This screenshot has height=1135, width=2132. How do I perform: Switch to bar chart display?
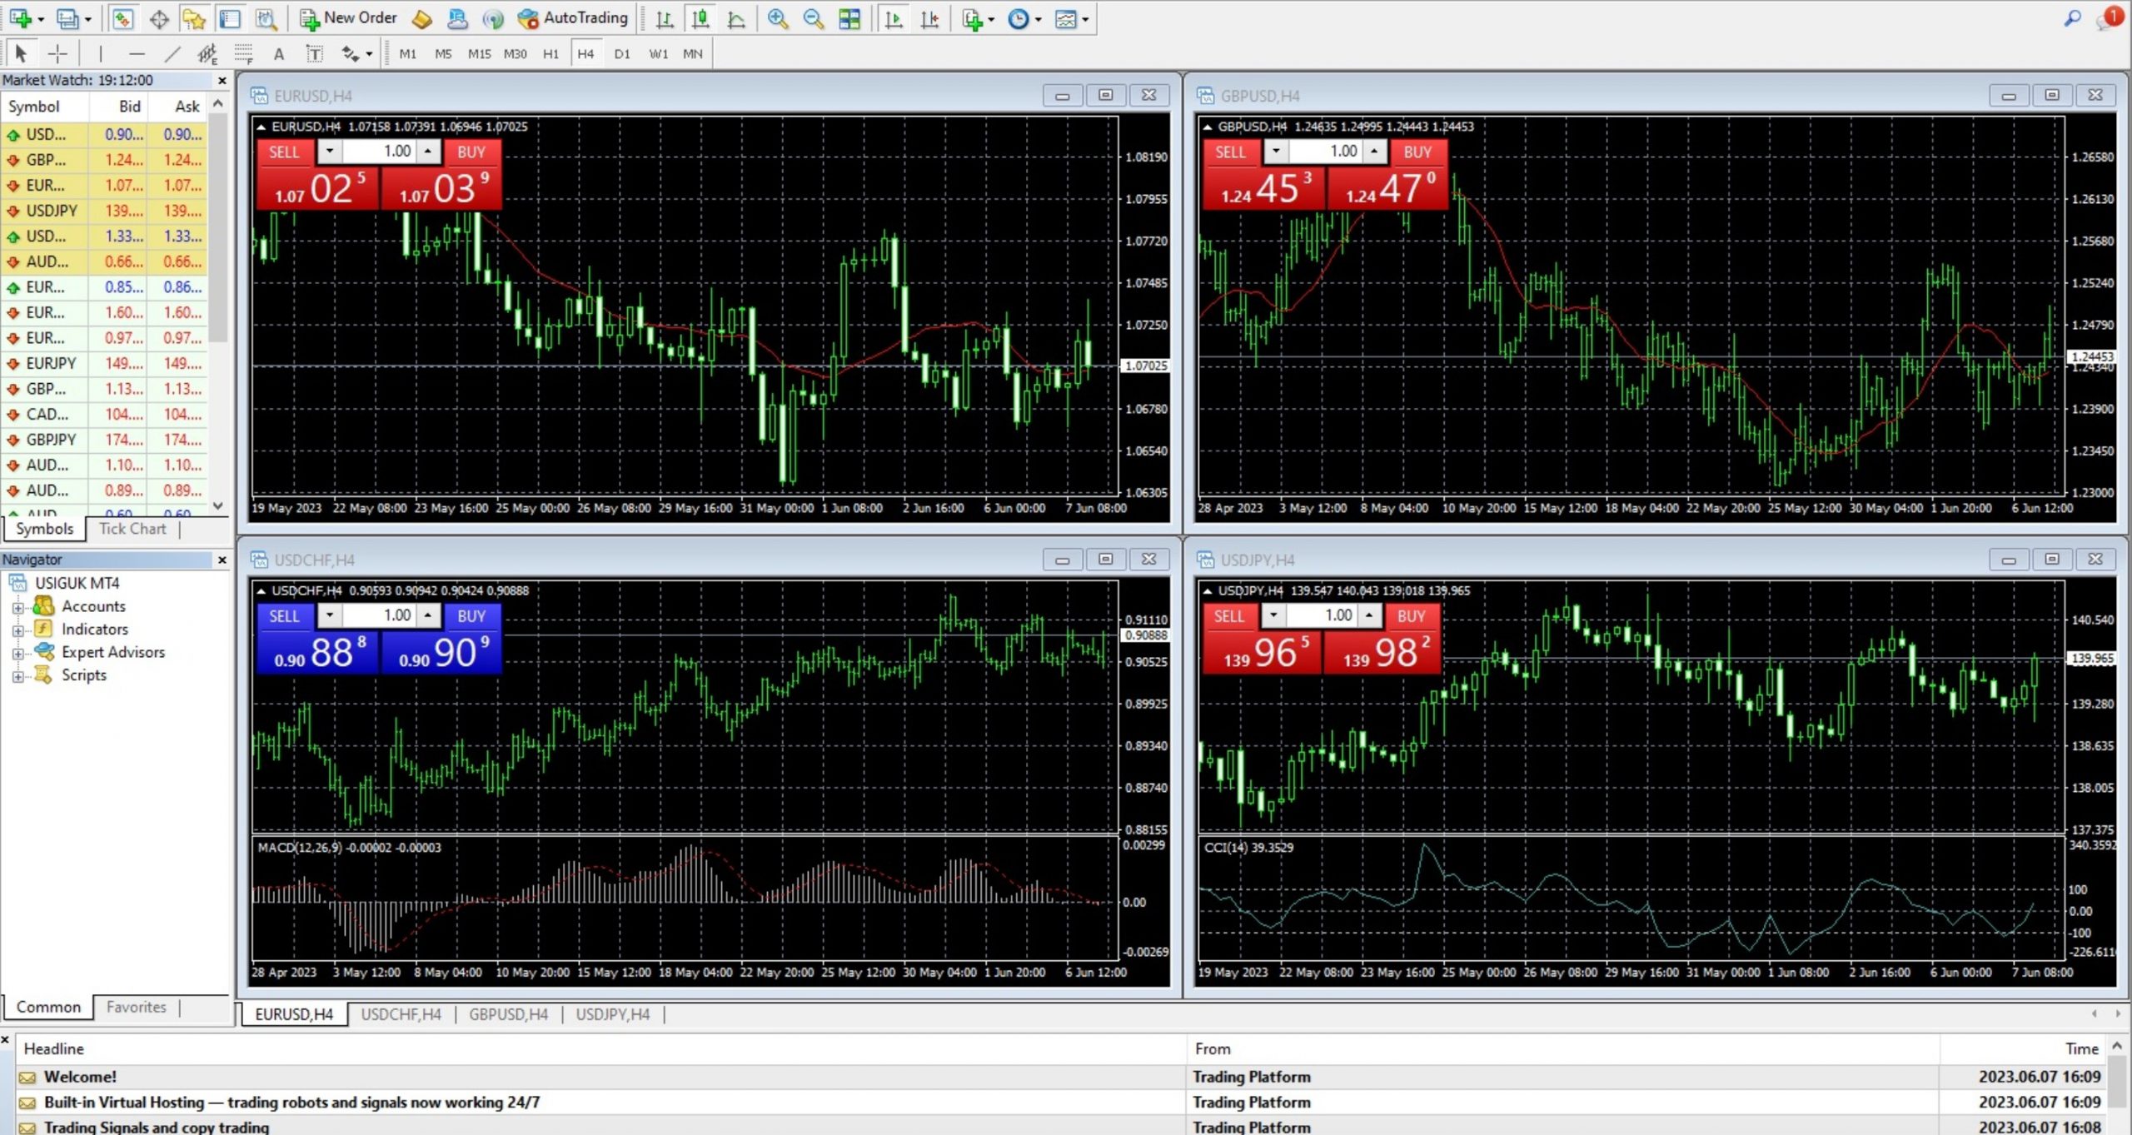[665, 18]
